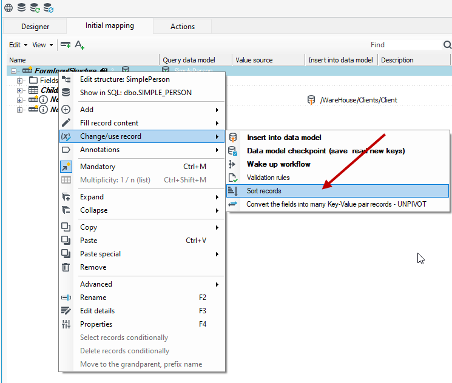Click the UNPIVOT convert arrows icon
The image size is (452, 383).
[232, 204]
